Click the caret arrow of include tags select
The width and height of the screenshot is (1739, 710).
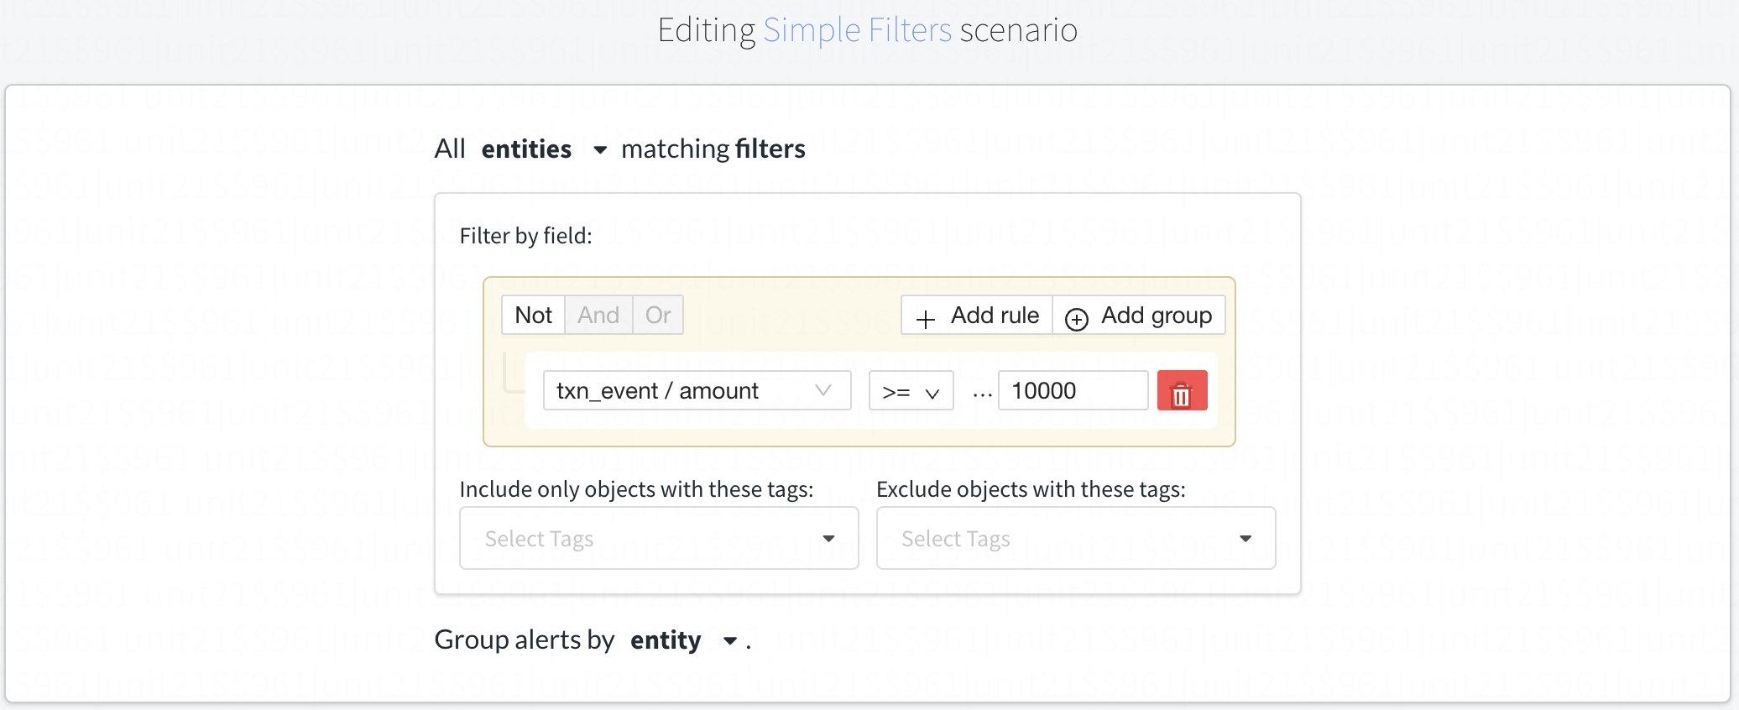pyautogui.click(x=828, y=539)
